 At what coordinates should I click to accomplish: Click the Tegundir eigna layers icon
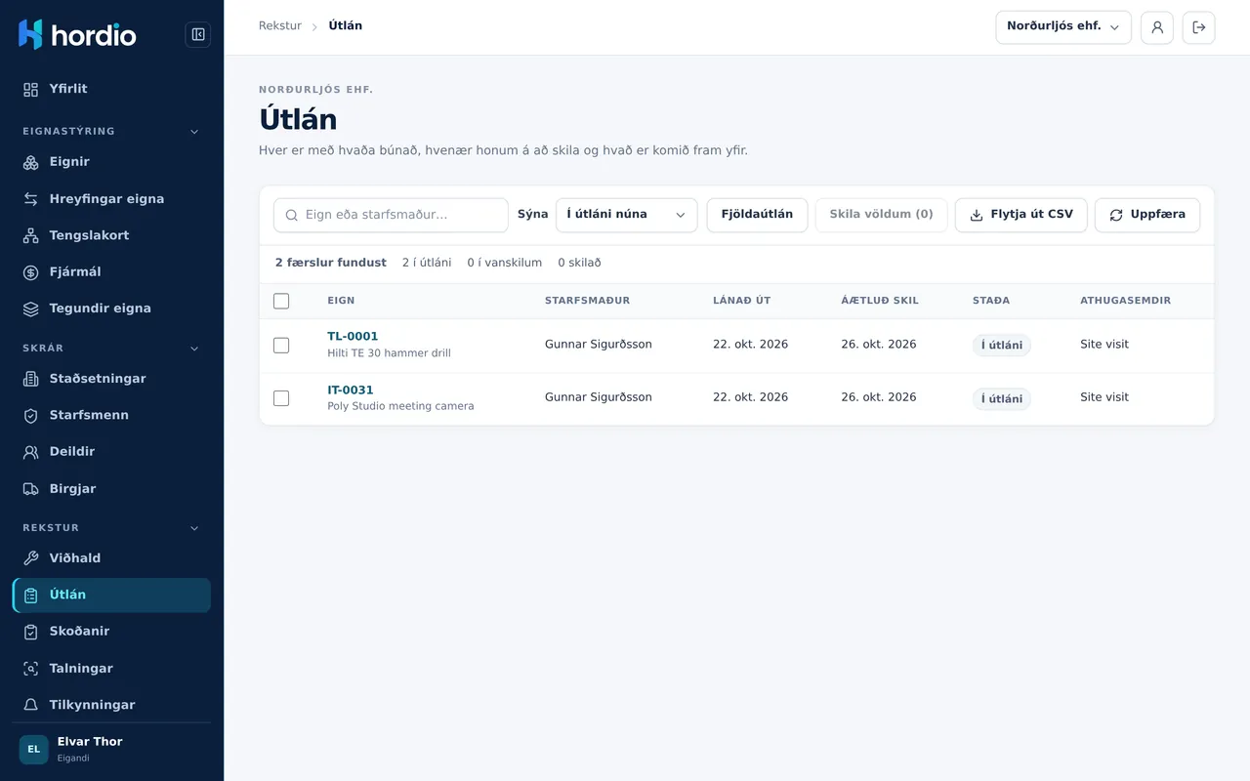(31, 308)
